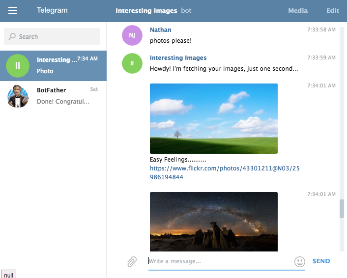The image size is (347, 278).
Task: Click the green avatar in the chat list
Action: [x=18, y=66]
